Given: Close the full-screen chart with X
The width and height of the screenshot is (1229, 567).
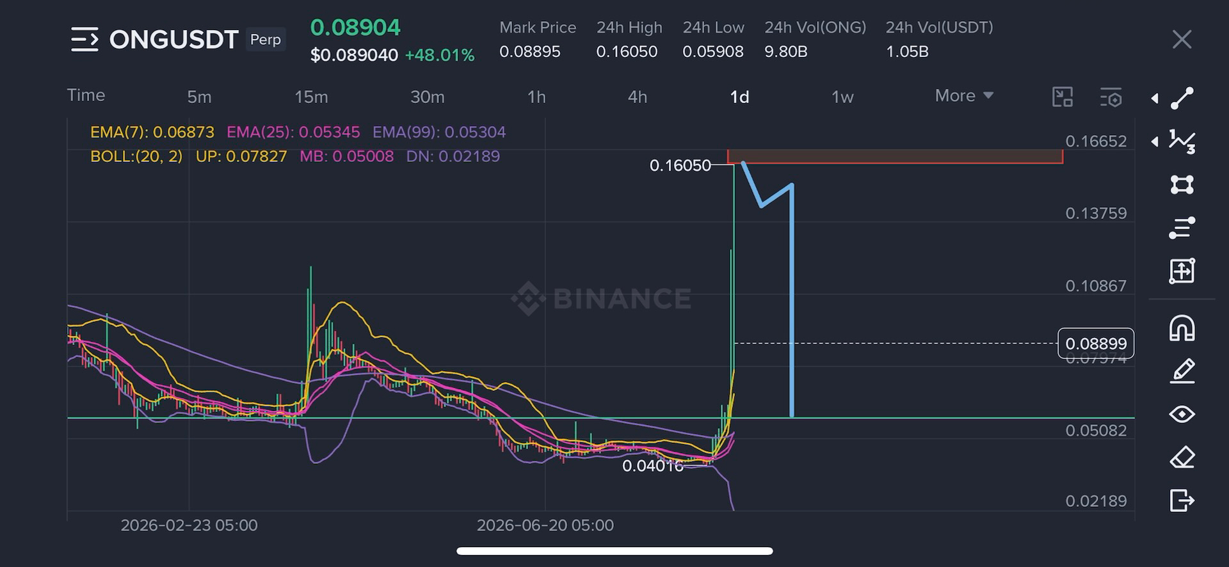Looking at the screenshot, I should [1182, 40].
